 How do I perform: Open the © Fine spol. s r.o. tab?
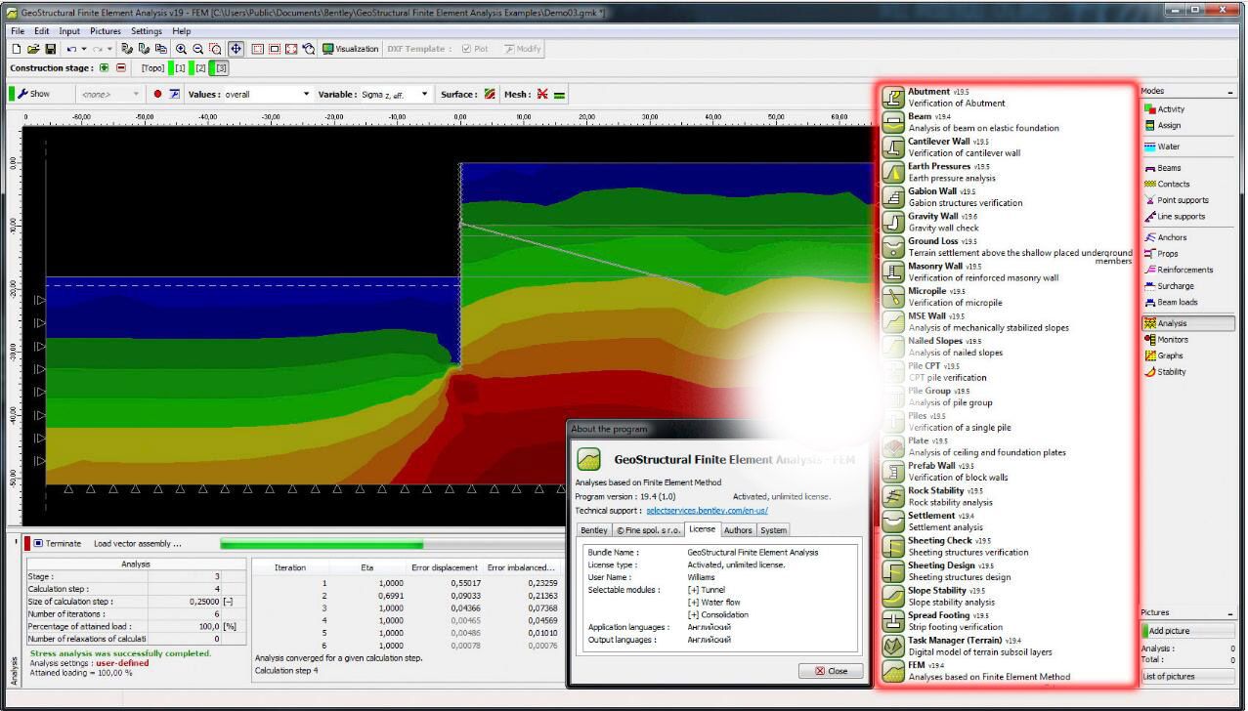pos(647,530)
